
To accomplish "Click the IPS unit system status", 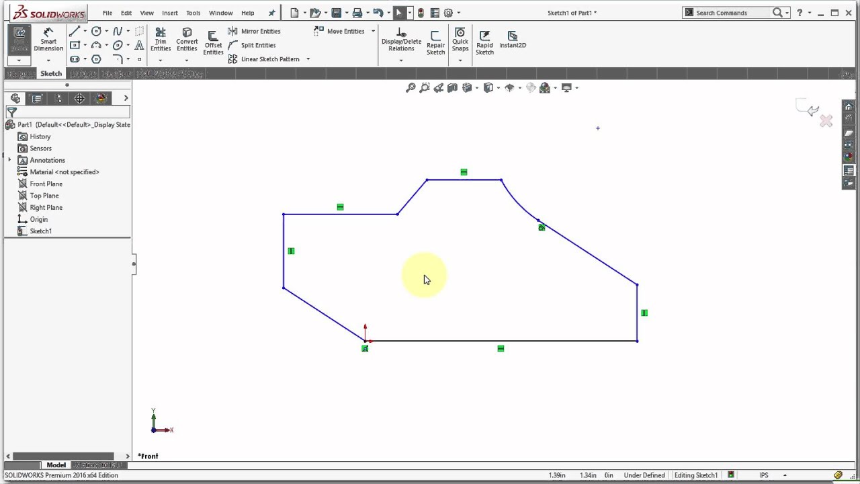I will pos(764,475).
